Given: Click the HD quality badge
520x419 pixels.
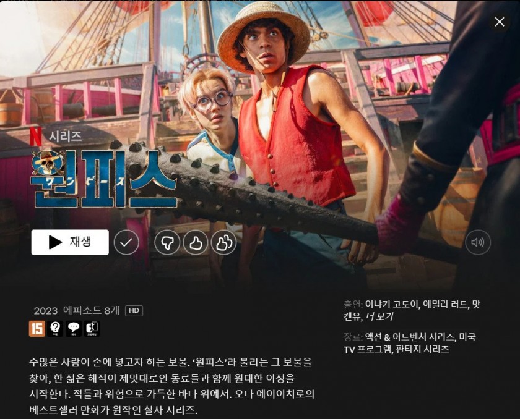Looking at the screenshot, I should pos(134,310).
